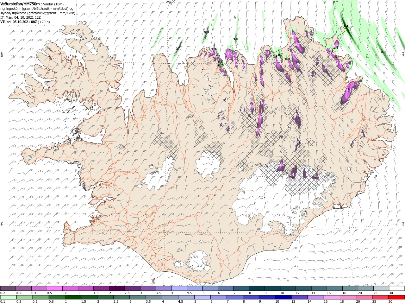
Task: Click the '0.9' value over the eastern sea
Action: [x=383, y=52]
